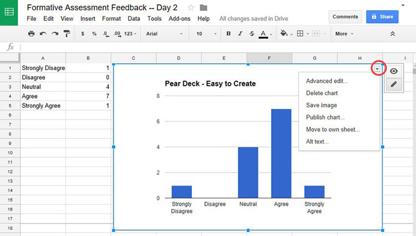Viewport: 416px width, 236px height.
Task: Toggle Italic formatting
Action: 240,34
